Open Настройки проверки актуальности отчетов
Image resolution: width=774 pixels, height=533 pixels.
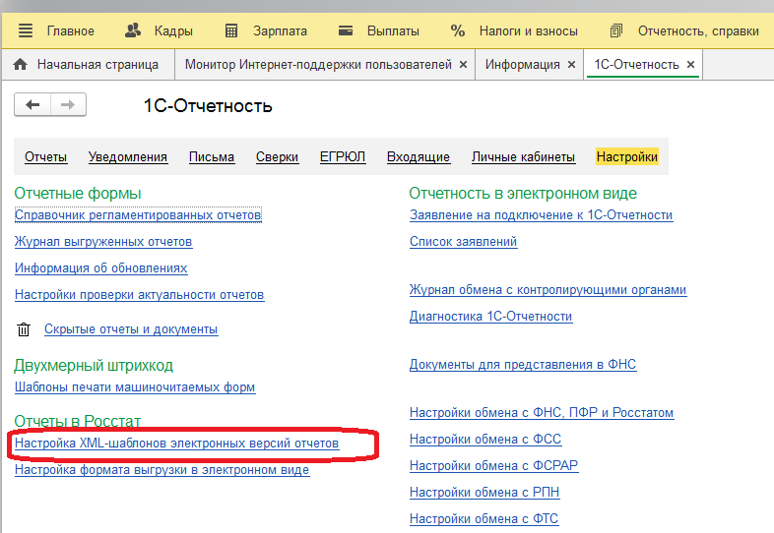pyautogui.click(x=139, y=295)
